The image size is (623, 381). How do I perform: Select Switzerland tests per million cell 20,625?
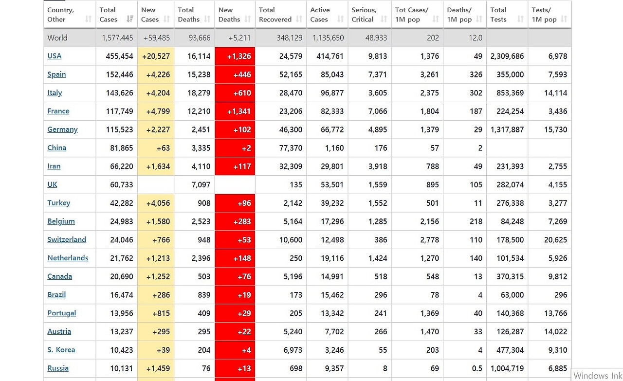(550, 240)
